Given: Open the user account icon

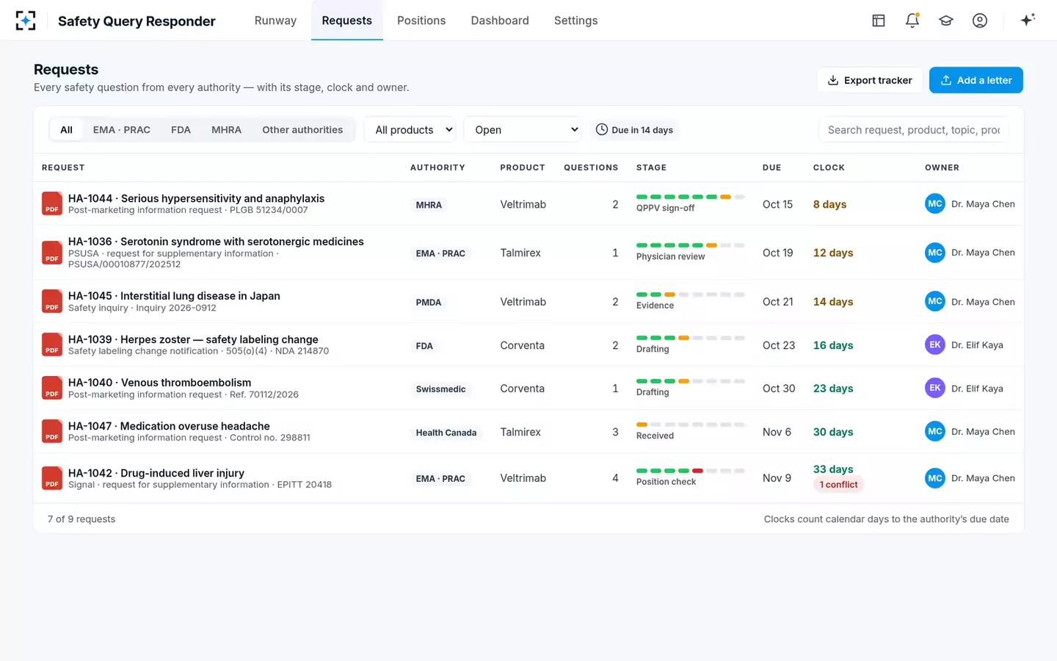Looking at the screenshot, I should [x=979, y=21].
